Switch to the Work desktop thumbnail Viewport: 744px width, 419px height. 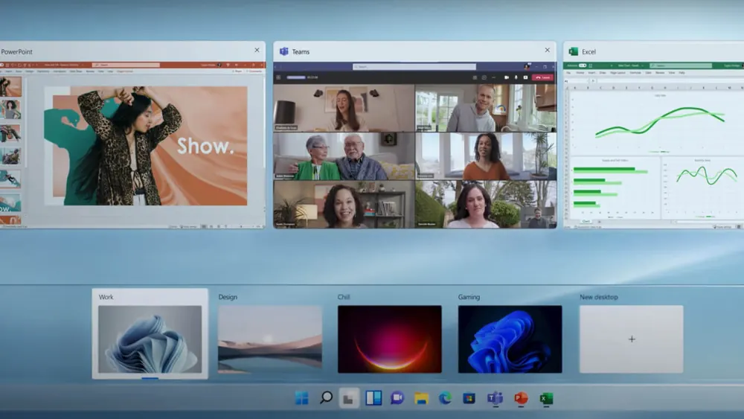[150, 339]
